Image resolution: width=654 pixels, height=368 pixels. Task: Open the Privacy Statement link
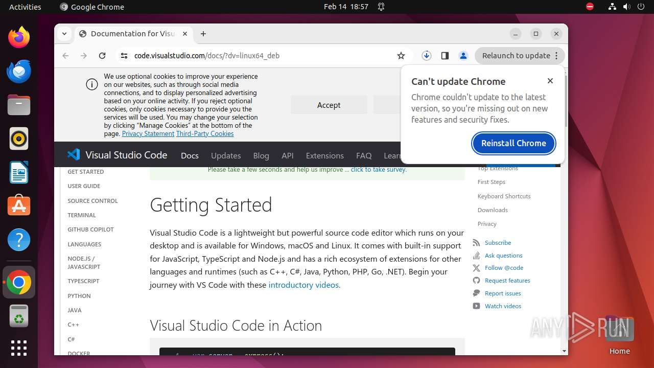(148, 133)
